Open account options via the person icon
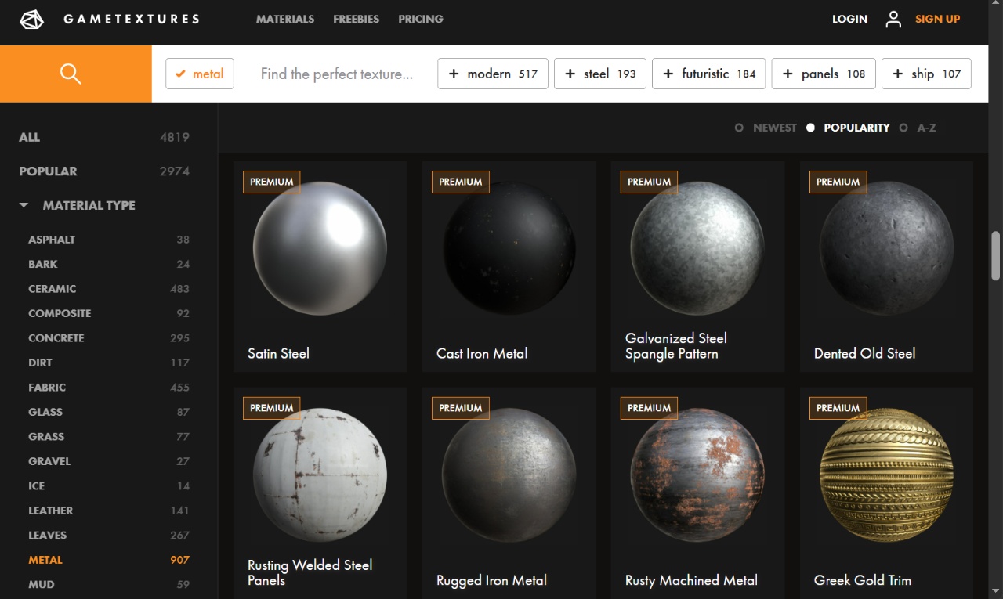The height and width of the screenshot is (599, 1003). [893, 19]
